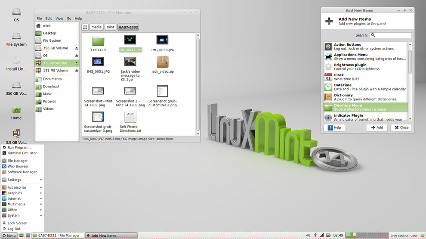Open the mint home entry in sidebar

pos(57,25)
